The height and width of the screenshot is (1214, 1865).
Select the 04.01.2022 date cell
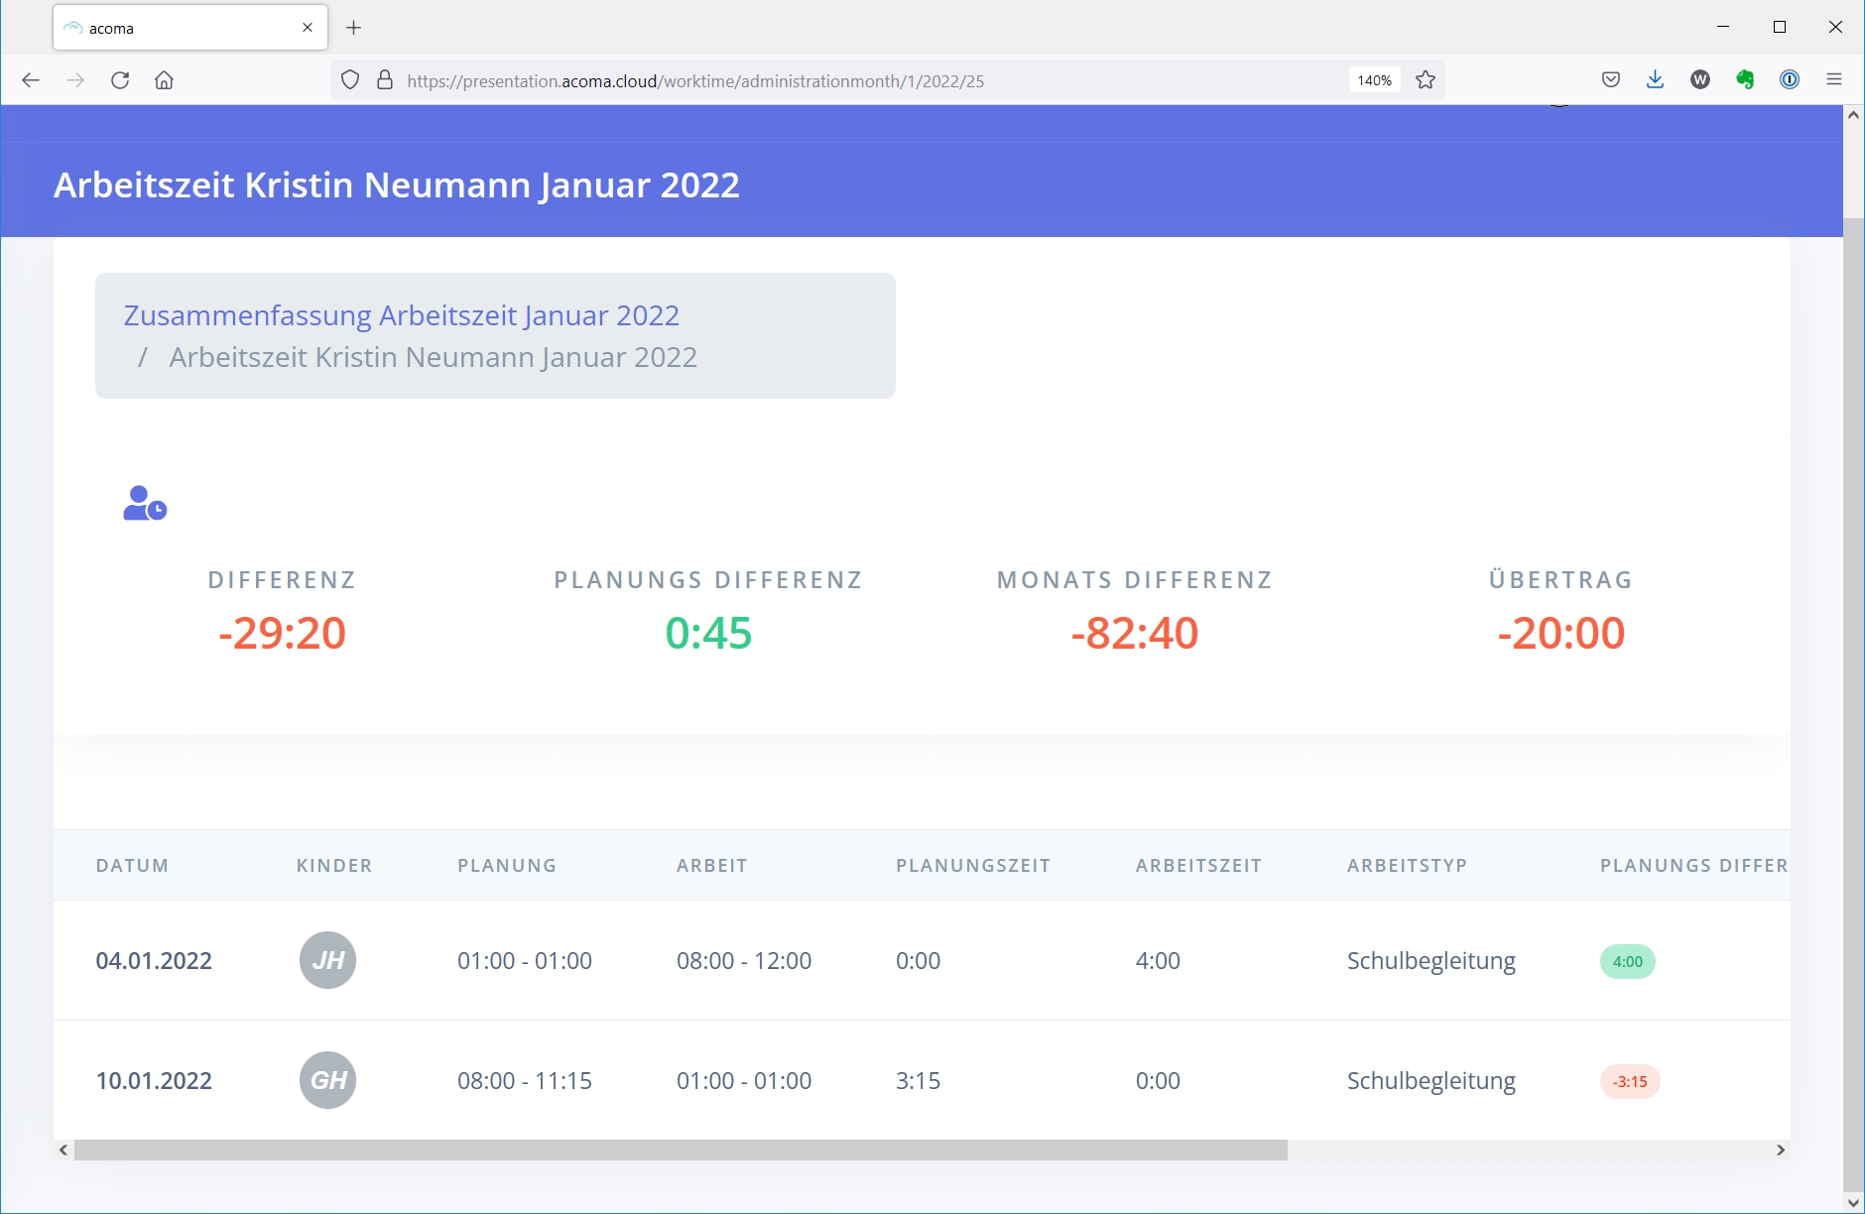pos(154,961)
